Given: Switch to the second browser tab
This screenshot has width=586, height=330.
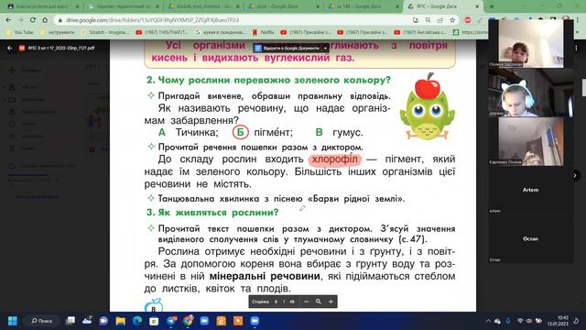Looking at the screenshot, I should [125, 6].
